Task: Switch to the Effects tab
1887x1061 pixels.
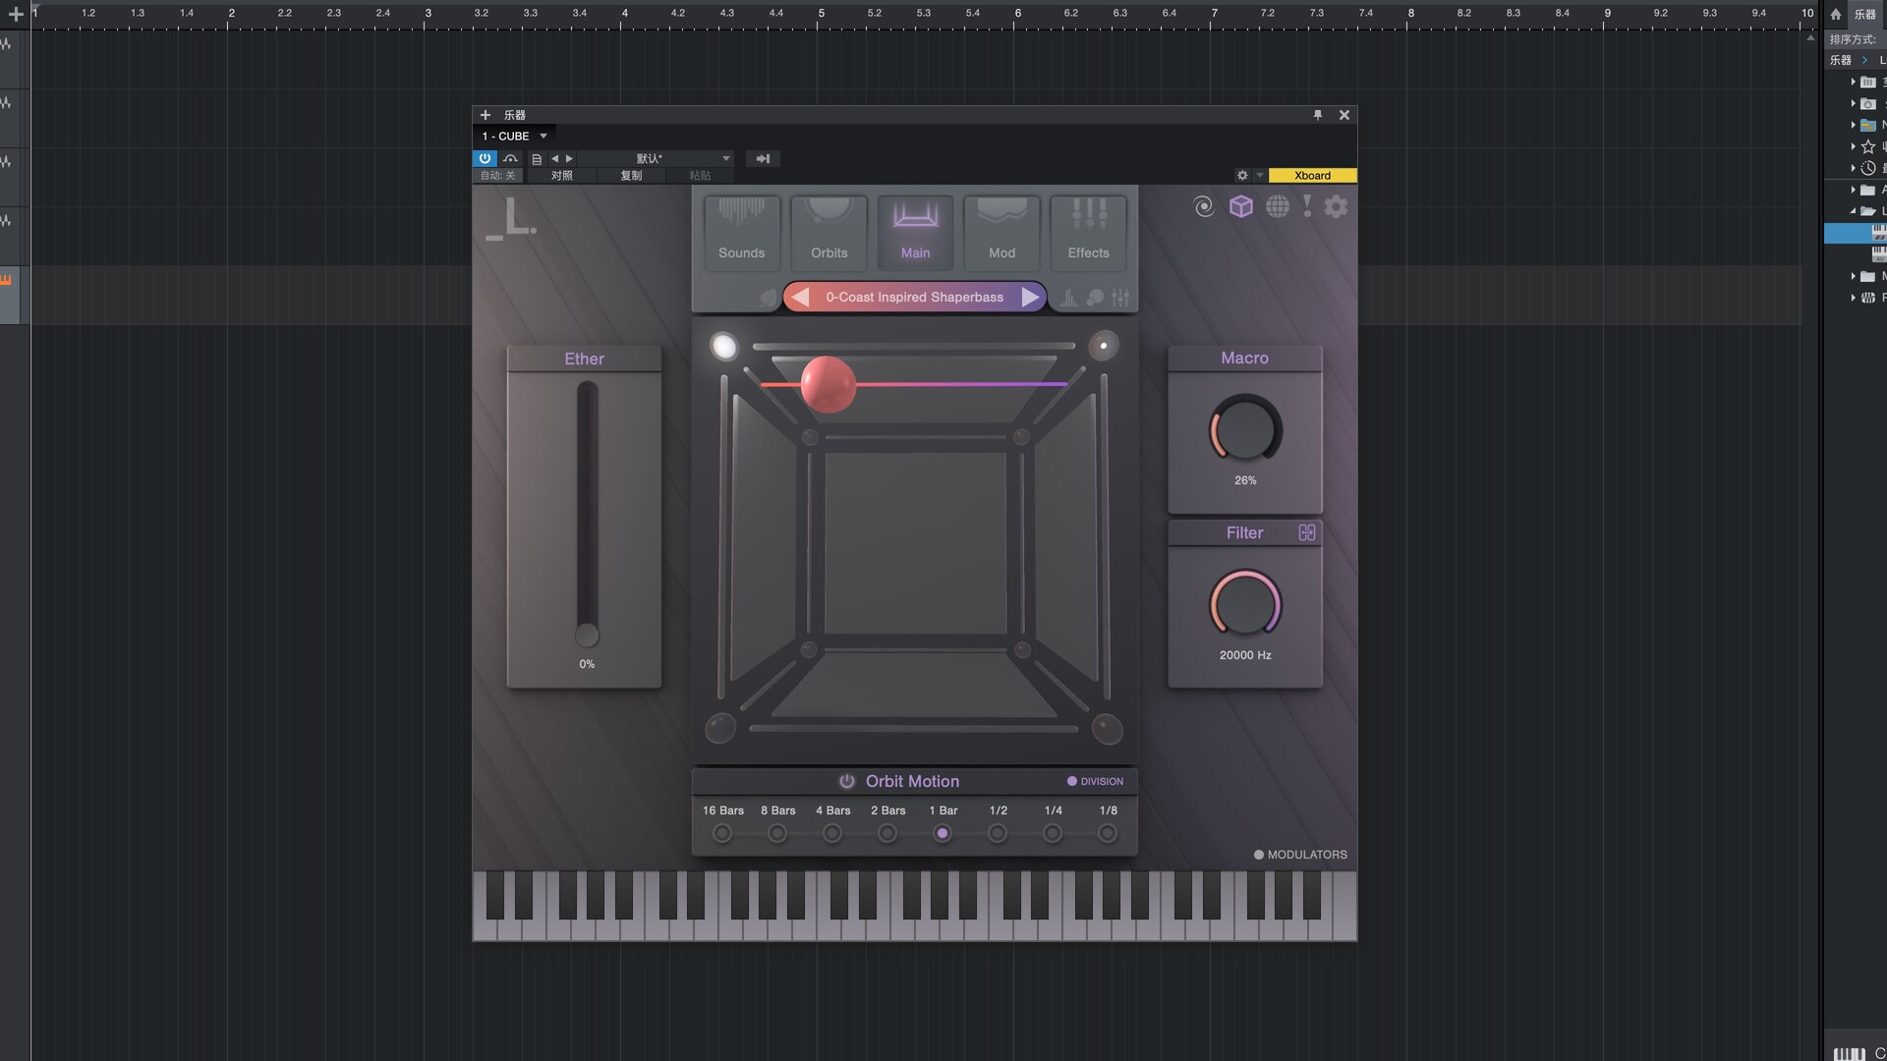Action: click(x=1088, y=233)
